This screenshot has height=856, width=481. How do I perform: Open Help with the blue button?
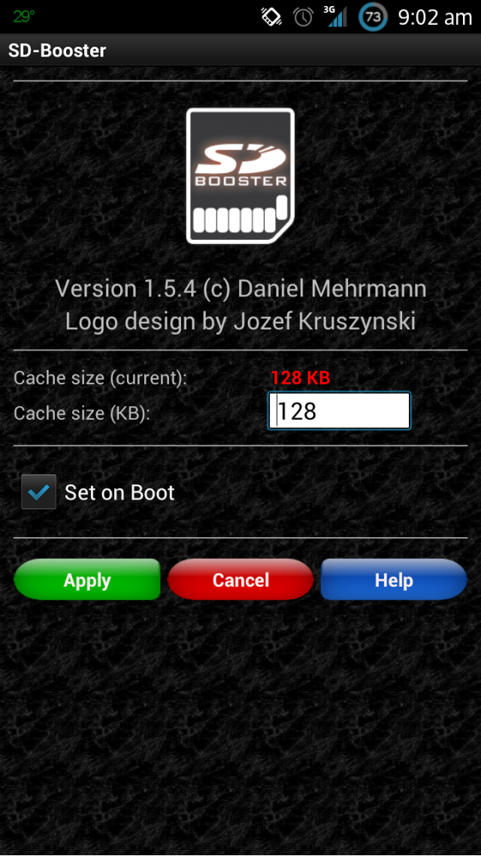pos(394,580)
